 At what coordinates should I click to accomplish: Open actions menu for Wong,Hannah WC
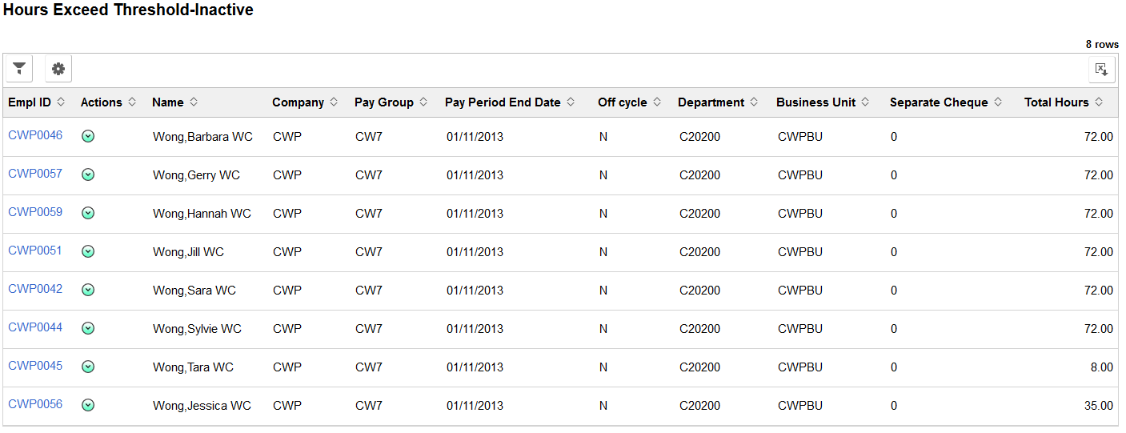tap(88, 213)
